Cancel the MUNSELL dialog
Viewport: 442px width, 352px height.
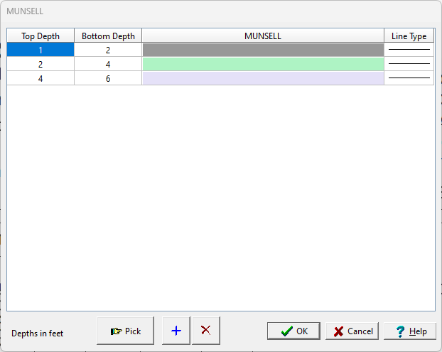(353, 331)
